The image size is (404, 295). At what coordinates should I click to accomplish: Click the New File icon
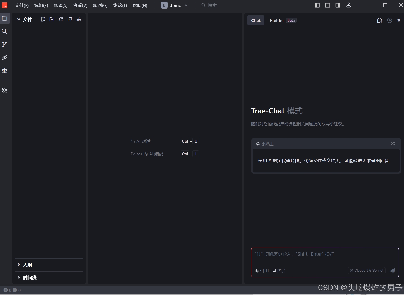43,19
